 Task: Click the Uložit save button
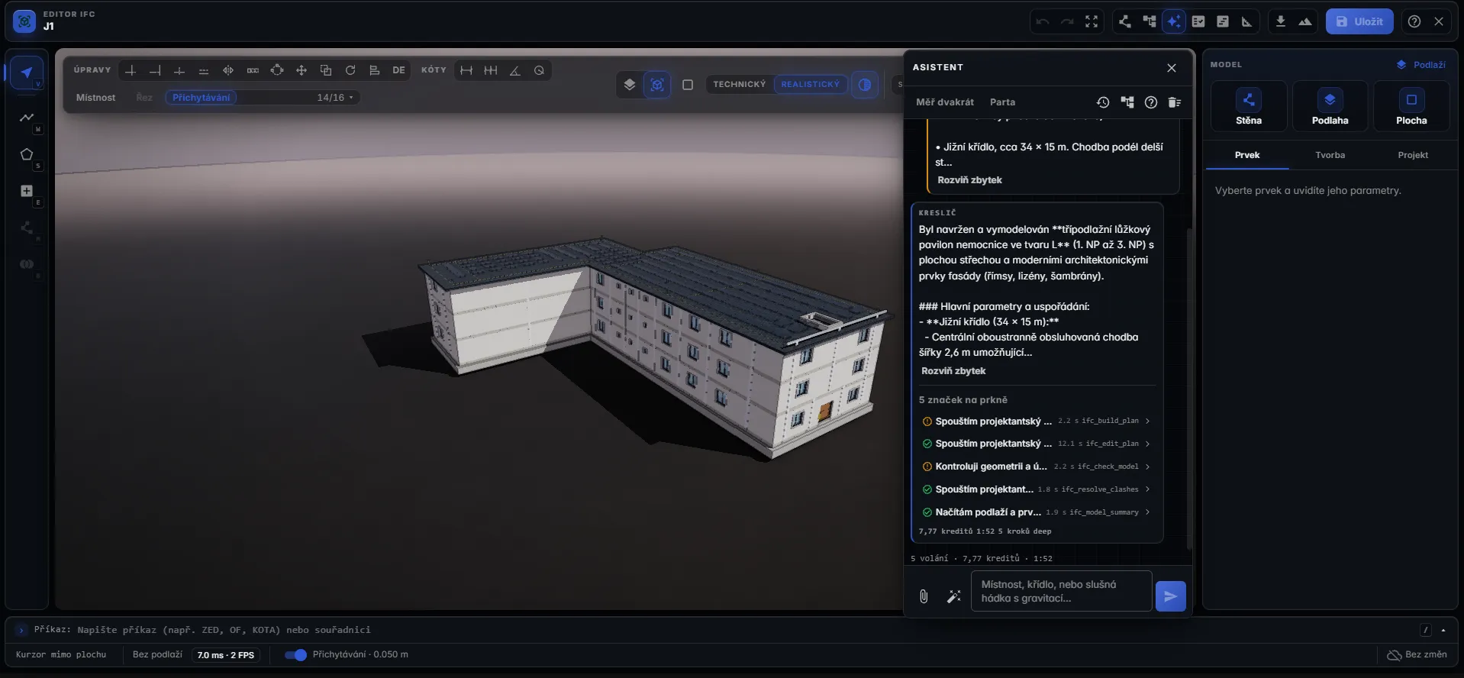click(x=1359, y=21)
